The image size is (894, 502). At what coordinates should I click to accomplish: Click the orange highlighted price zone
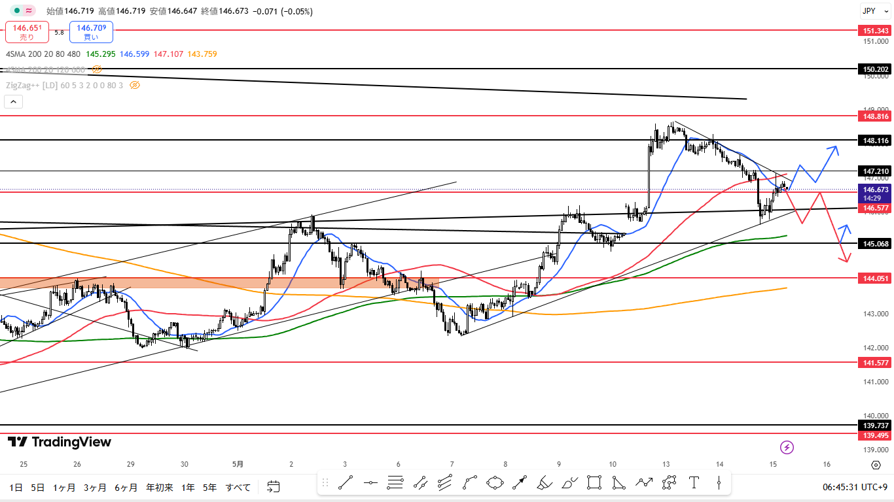[x=131, y=282]
